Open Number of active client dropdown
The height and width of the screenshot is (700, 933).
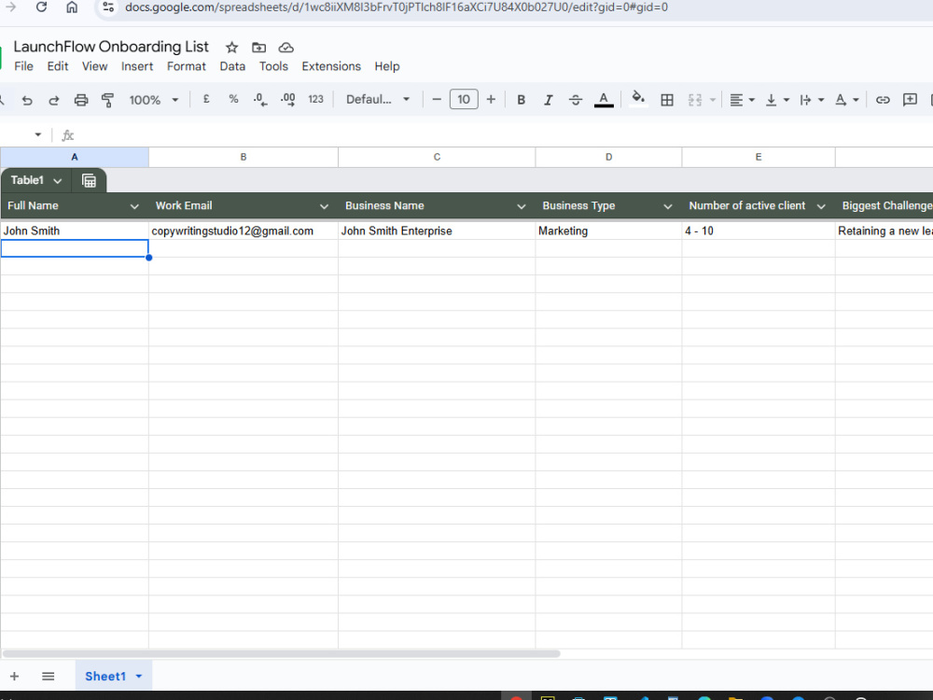click(x=821, y=206)
